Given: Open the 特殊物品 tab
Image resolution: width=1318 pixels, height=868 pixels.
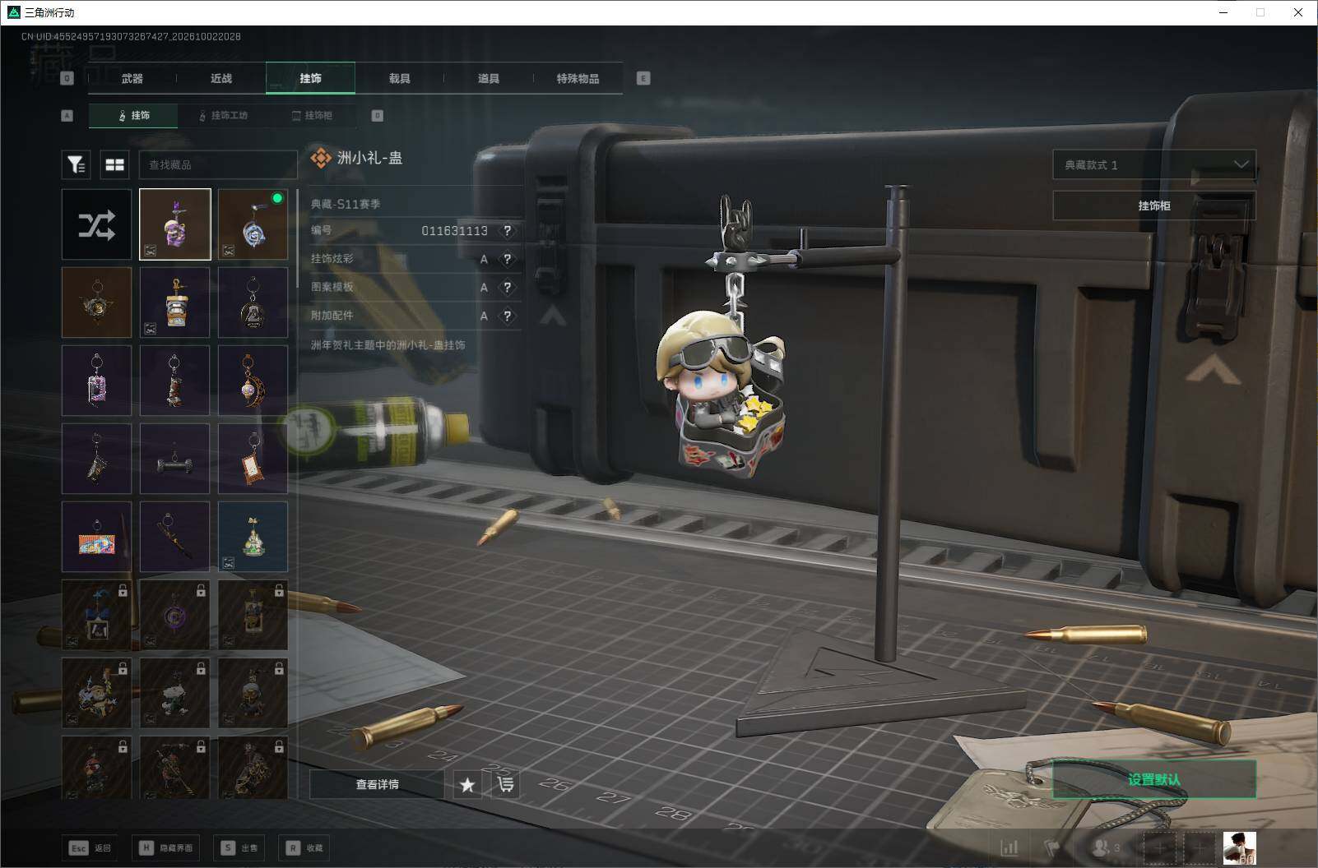Looking at the screenshot, I should (x=578, y=78).
